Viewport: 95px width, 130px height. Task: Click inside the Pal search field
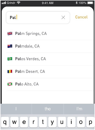38,17
